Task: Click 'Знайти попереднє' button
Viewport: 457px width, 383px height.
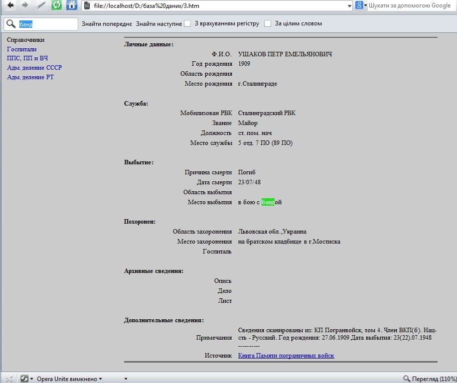Action: (x=107, y=23)
